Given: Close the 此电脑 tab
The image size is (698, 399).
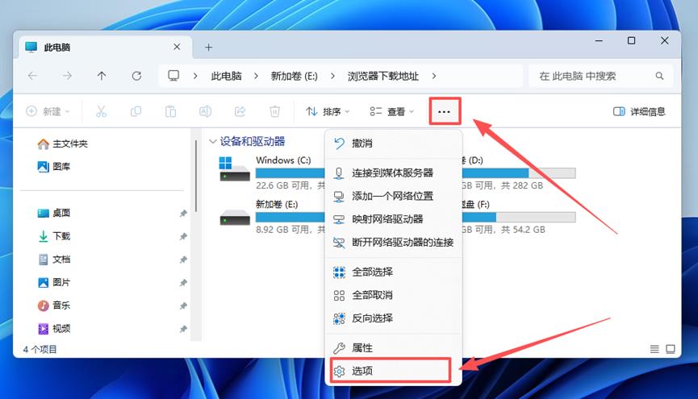Looking at the screenshot, I should tap(177, 47).
